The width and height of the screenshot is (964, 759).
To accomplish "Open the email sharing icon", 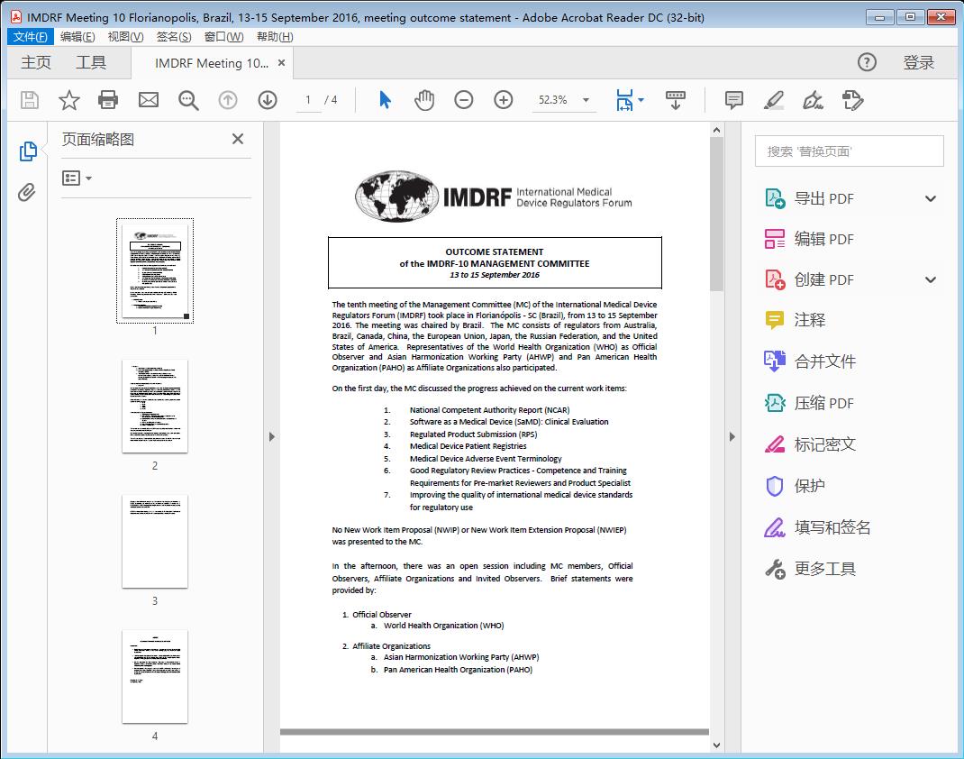I will point(148,100).
